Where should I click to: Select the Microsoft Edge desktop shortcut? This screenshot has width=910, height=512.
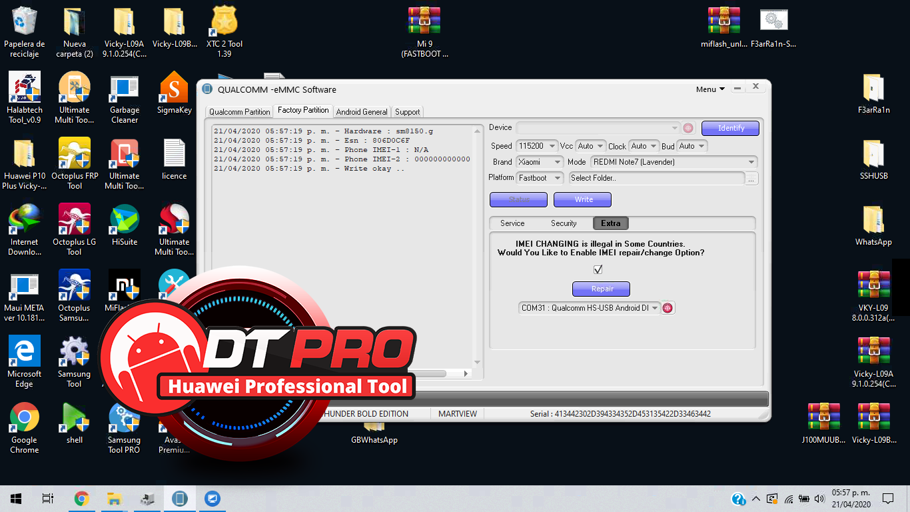pos(25,362)
